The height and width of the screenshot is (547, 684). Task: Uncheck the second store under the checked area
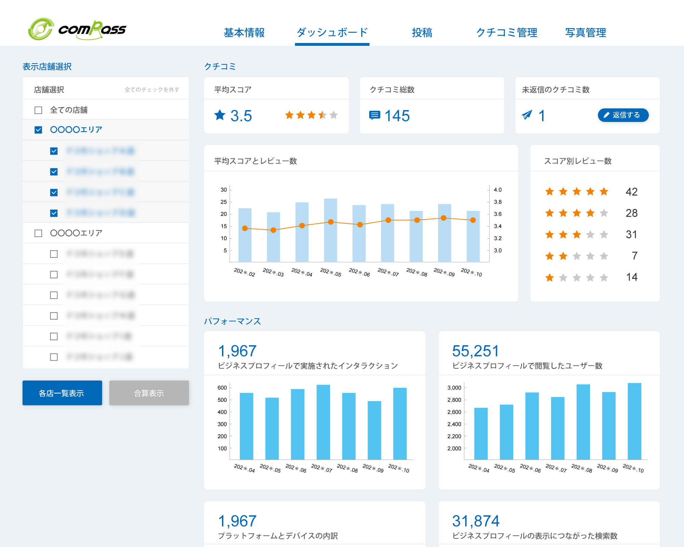point(54,172)
